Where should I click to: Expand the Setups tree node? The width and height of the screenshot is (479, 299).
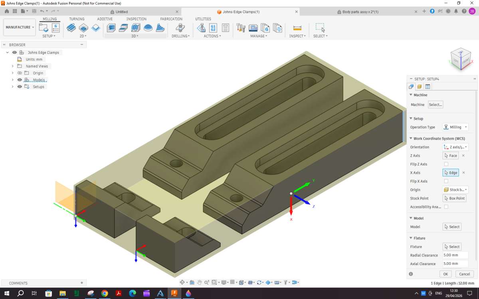pos(12,87)
